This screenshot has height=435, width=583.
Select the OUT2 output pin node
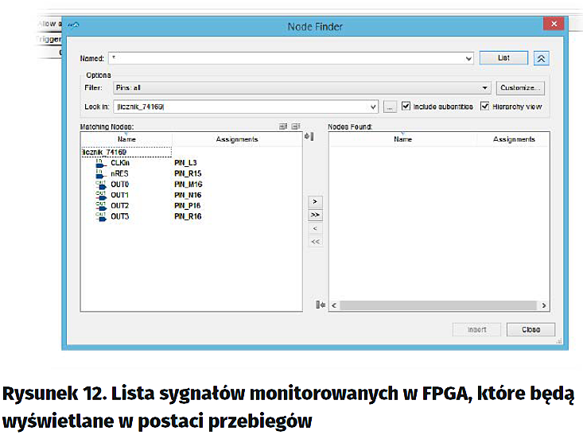[119, 205]
